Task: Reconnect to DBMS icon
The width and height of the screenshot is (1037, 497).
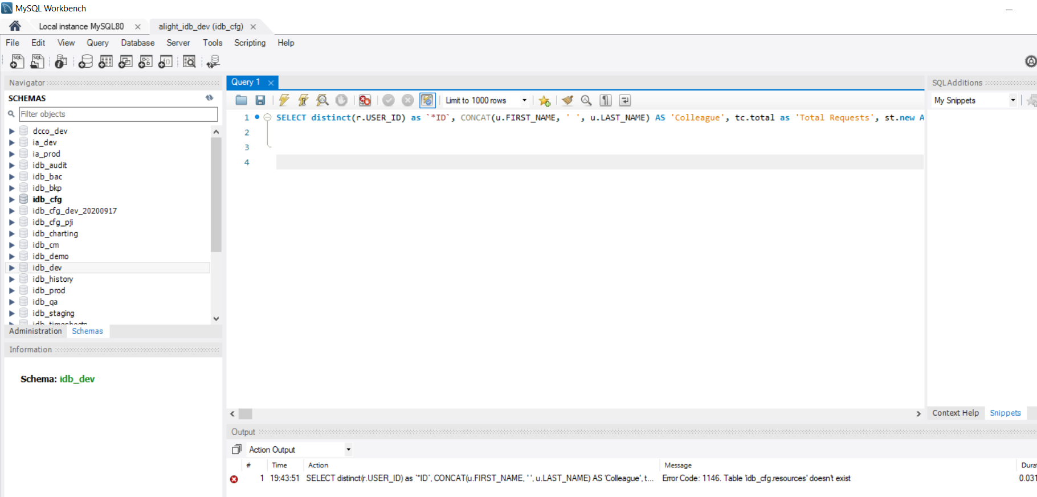Action: [213, 61]
